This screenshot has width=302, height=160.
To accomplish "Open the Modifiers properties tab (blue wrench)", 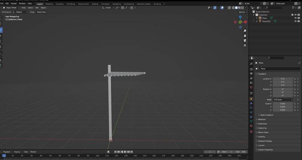I will [251, 103].
